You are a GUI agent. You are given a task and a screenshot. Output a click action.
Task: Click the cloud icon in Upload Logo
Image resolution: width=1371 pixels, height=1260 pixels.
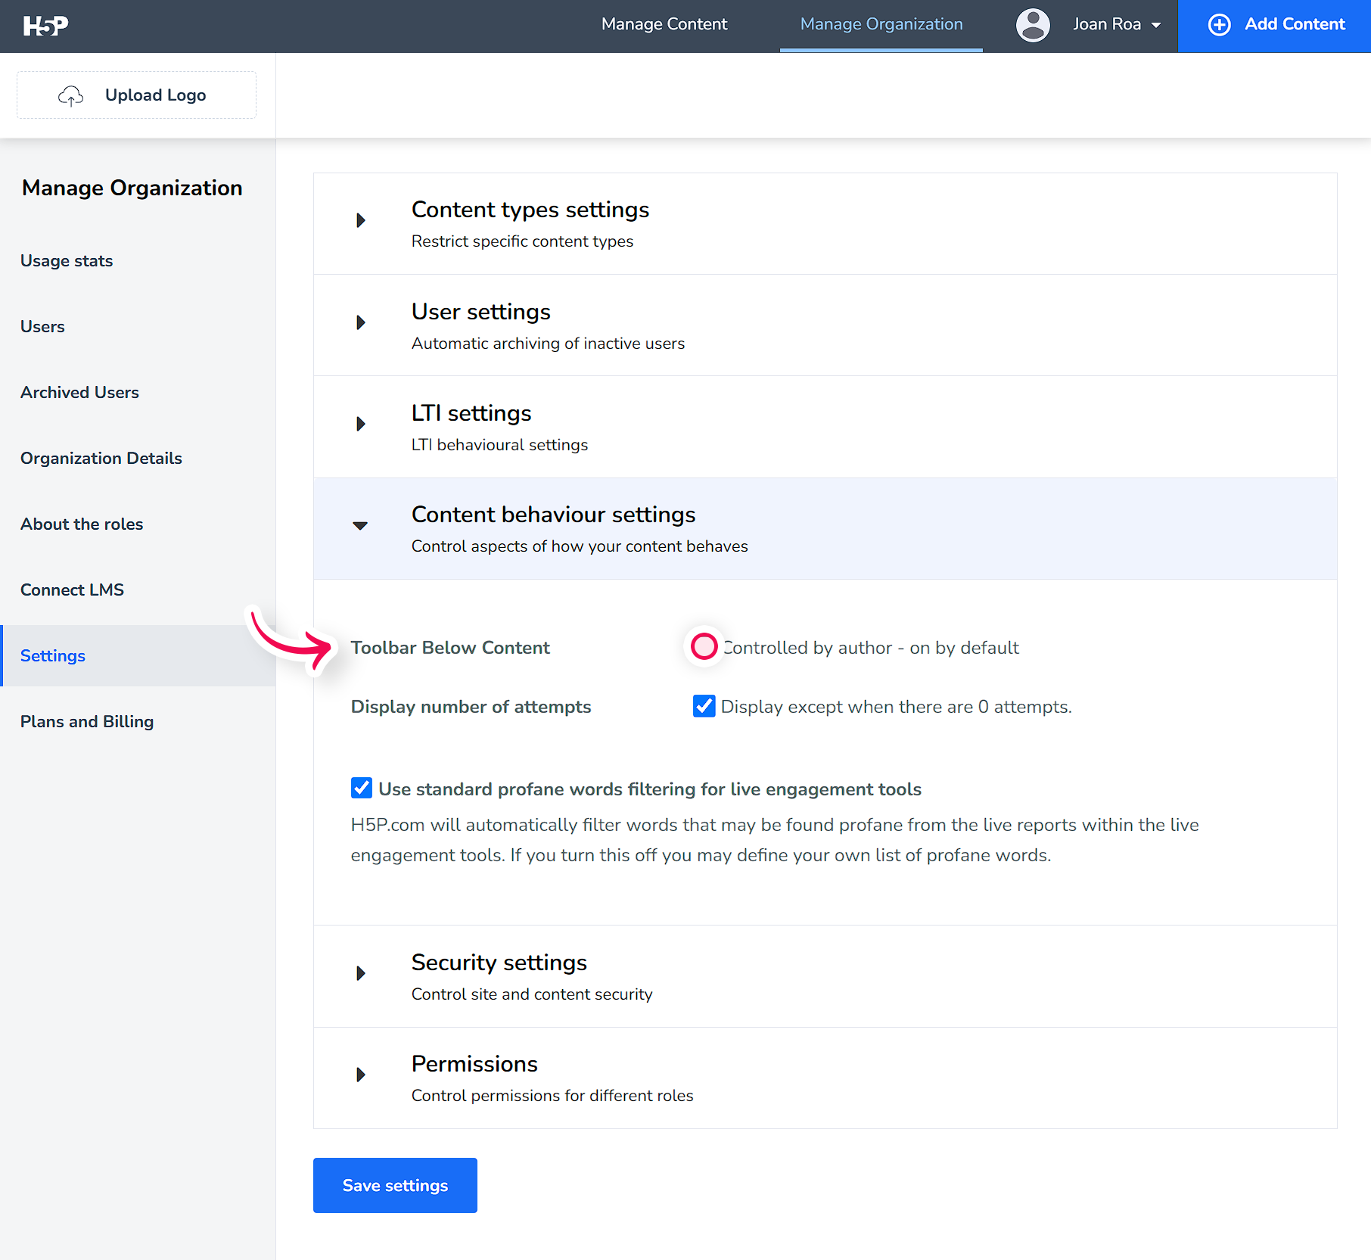click(x=70, y=95)
